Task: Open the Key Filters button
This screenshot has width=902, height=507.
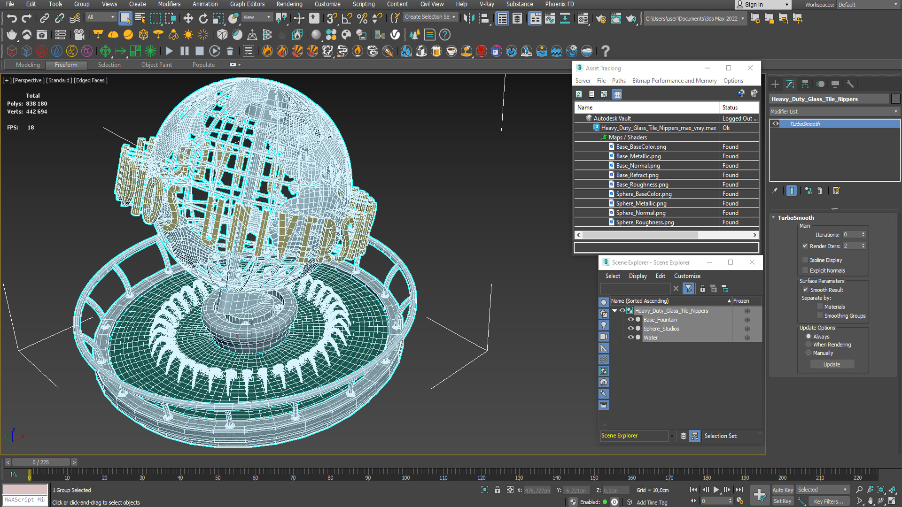Action: pyautogui.click(x=828, y=501)
